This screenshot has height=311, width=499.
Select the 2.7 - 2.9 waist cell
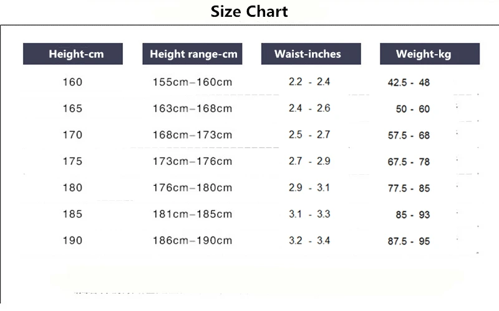pos(309,161)
